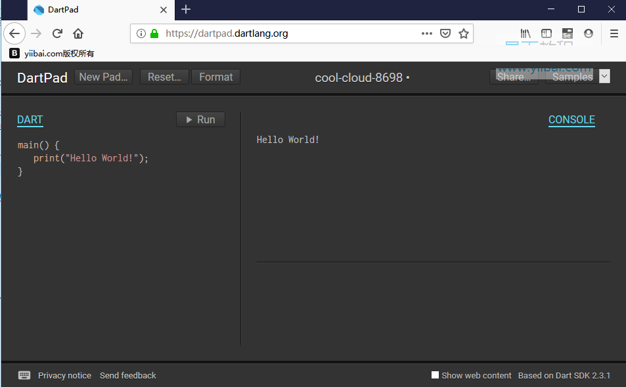Click the cool-cloud-8698 pad title

click(x=359, y=77)
